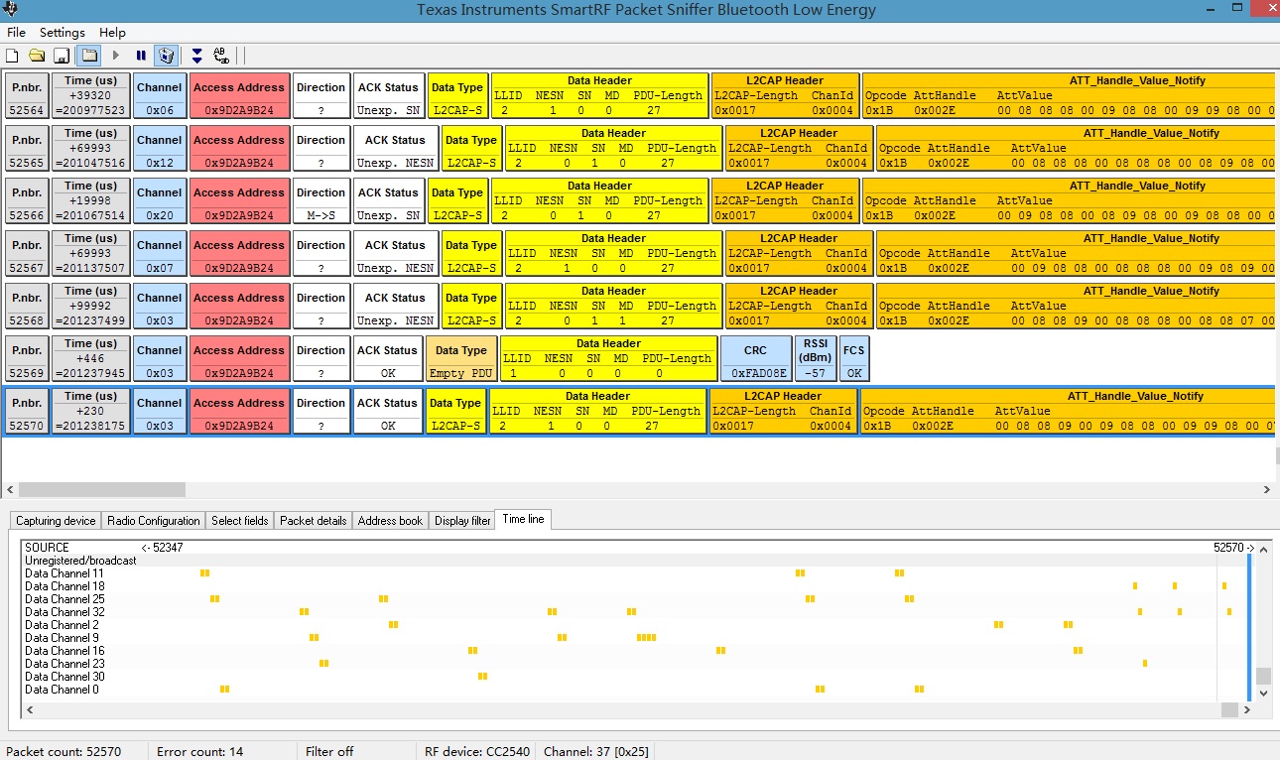Click the Data Channel 18 row label
Image resolution: width=1280 pixels, height=760 pixels.
click(x=64, y=586)
